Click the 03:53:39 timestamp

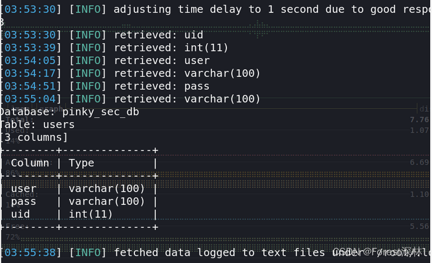click(30, 48)
